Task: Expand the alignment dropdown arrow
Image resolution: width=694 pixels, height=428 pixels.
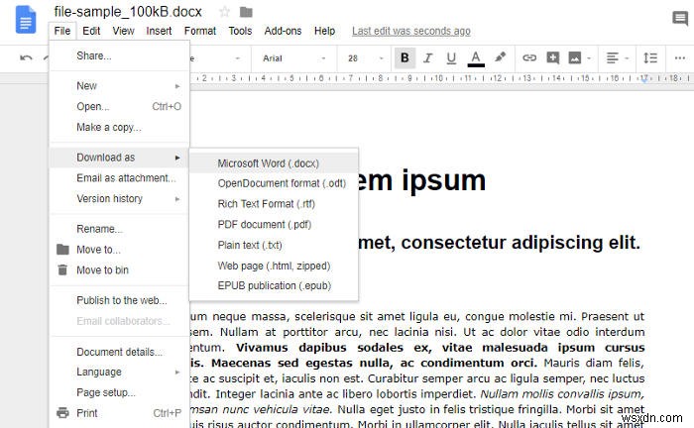Action: pos(627,58)
